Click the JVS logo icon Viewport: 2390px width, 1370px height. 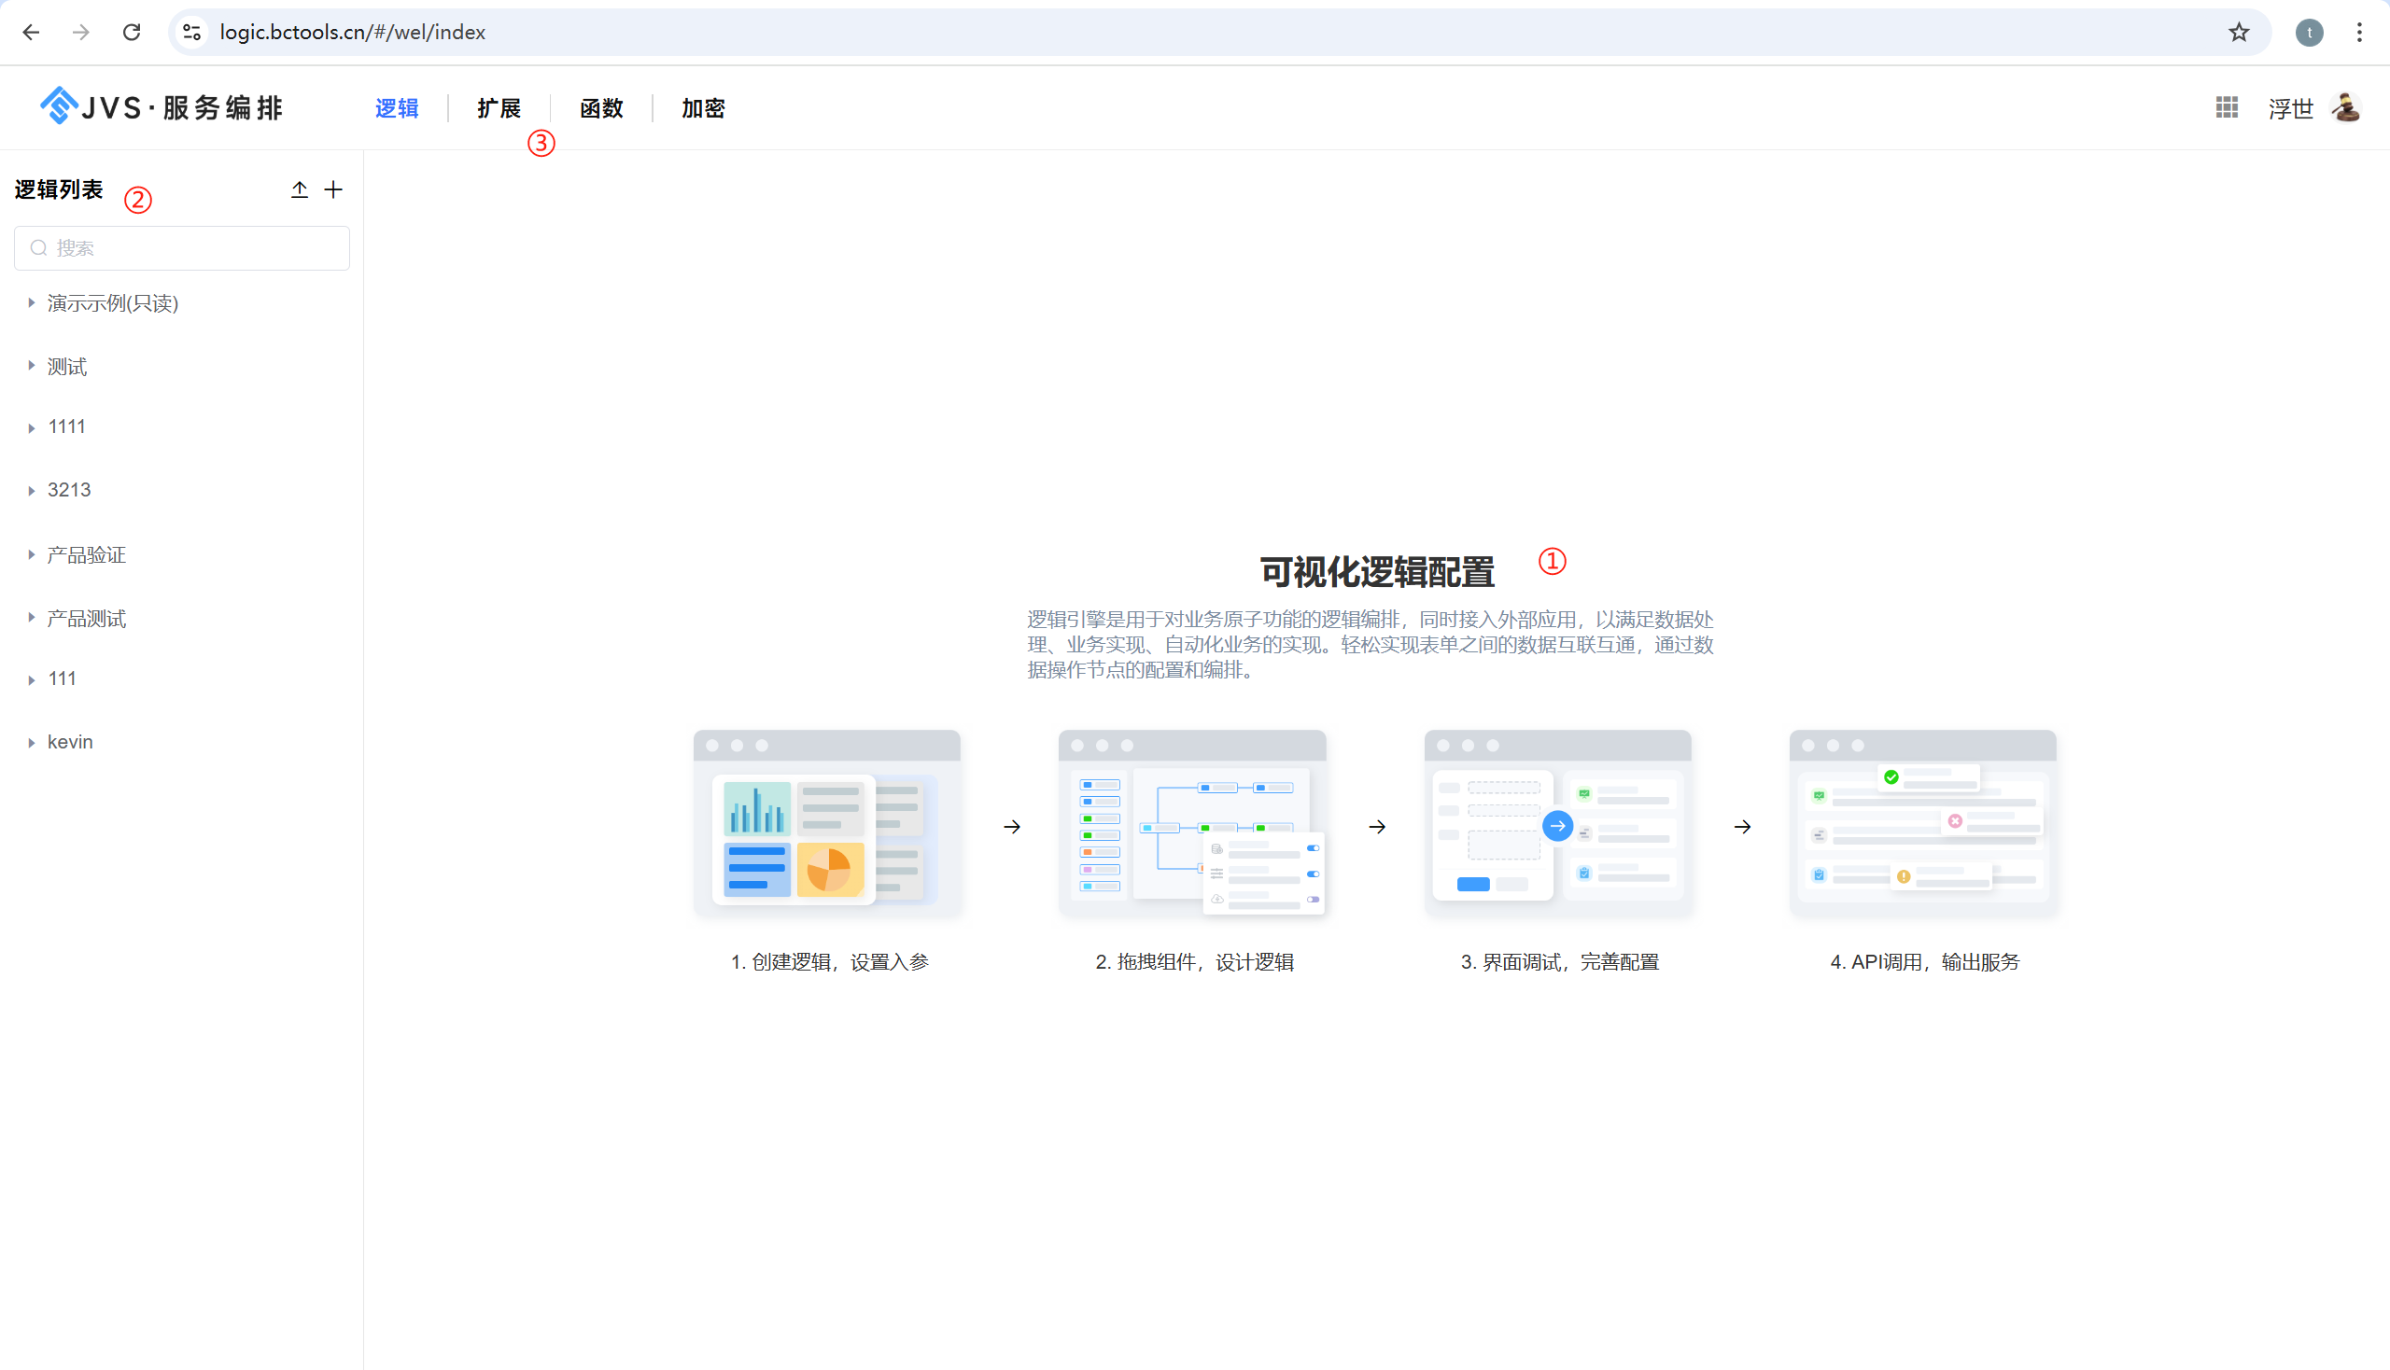59,105
